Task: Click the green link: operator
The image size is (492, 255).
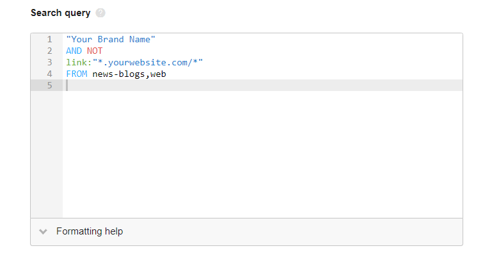Action: [x=79, y=63]
